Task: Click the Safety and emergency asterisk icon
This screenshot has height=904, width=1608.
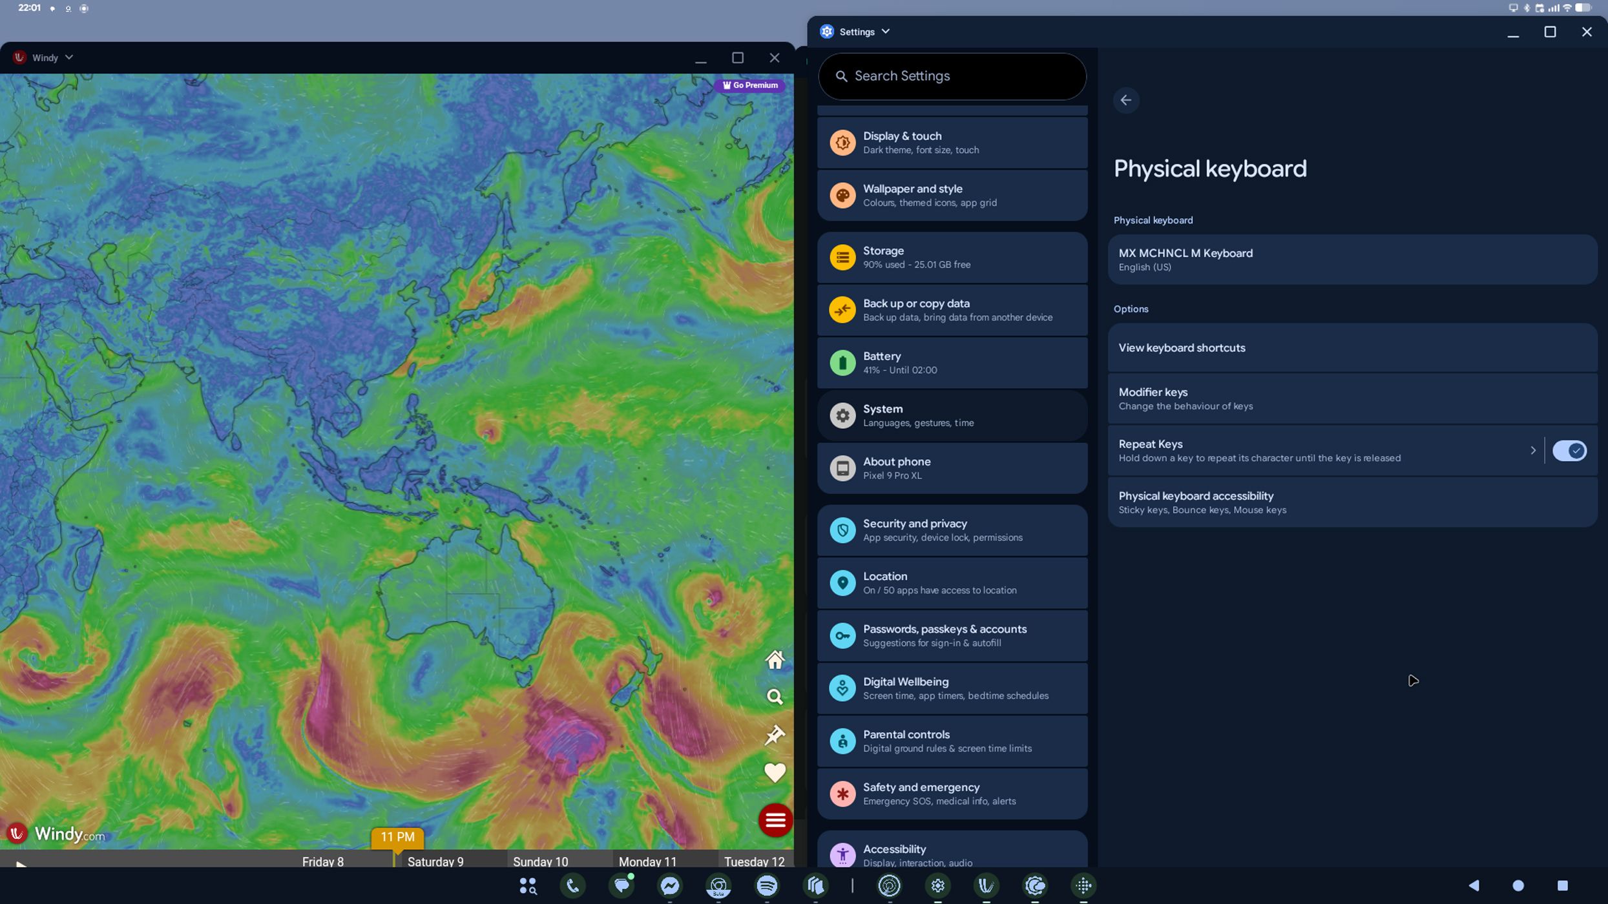Action: coord(842,794)
